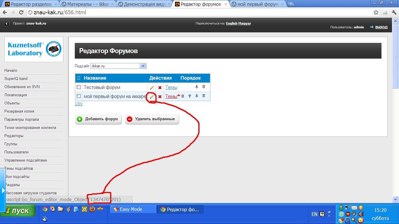399x224 pixels.
Task: Expand the blue side panel arrow at left edge
Action: click(3, 190)
